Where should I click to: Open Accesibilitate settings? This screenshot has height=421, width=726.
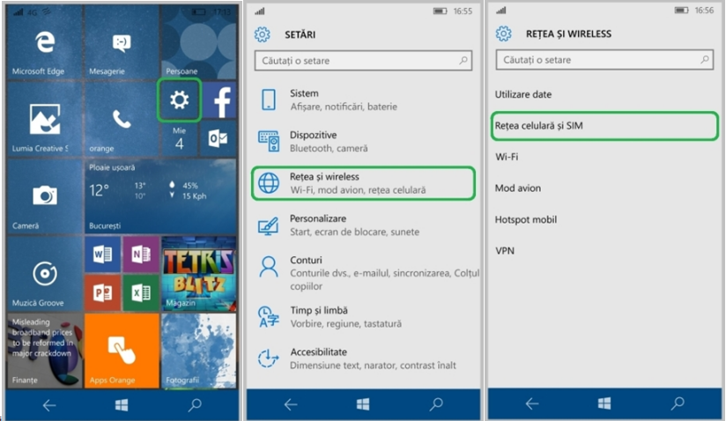364,358
